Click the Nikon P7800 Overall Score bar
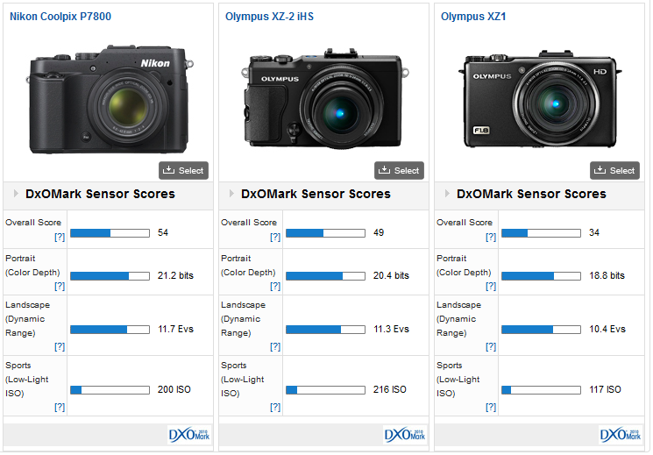This screenshot has width=653, height=455. (x=110, y=233)
